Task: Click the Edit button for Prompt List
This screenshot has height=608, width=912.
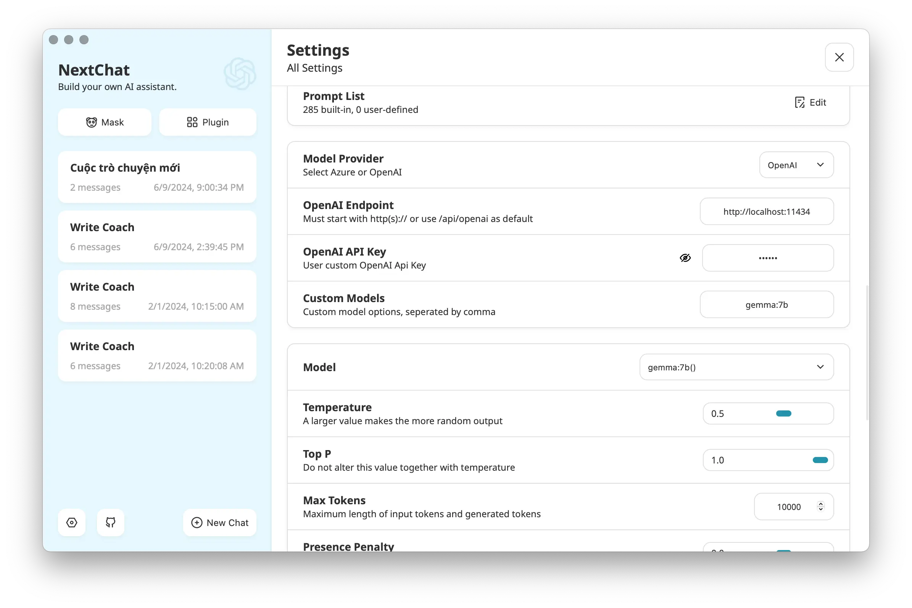Action: click(810, 102)
